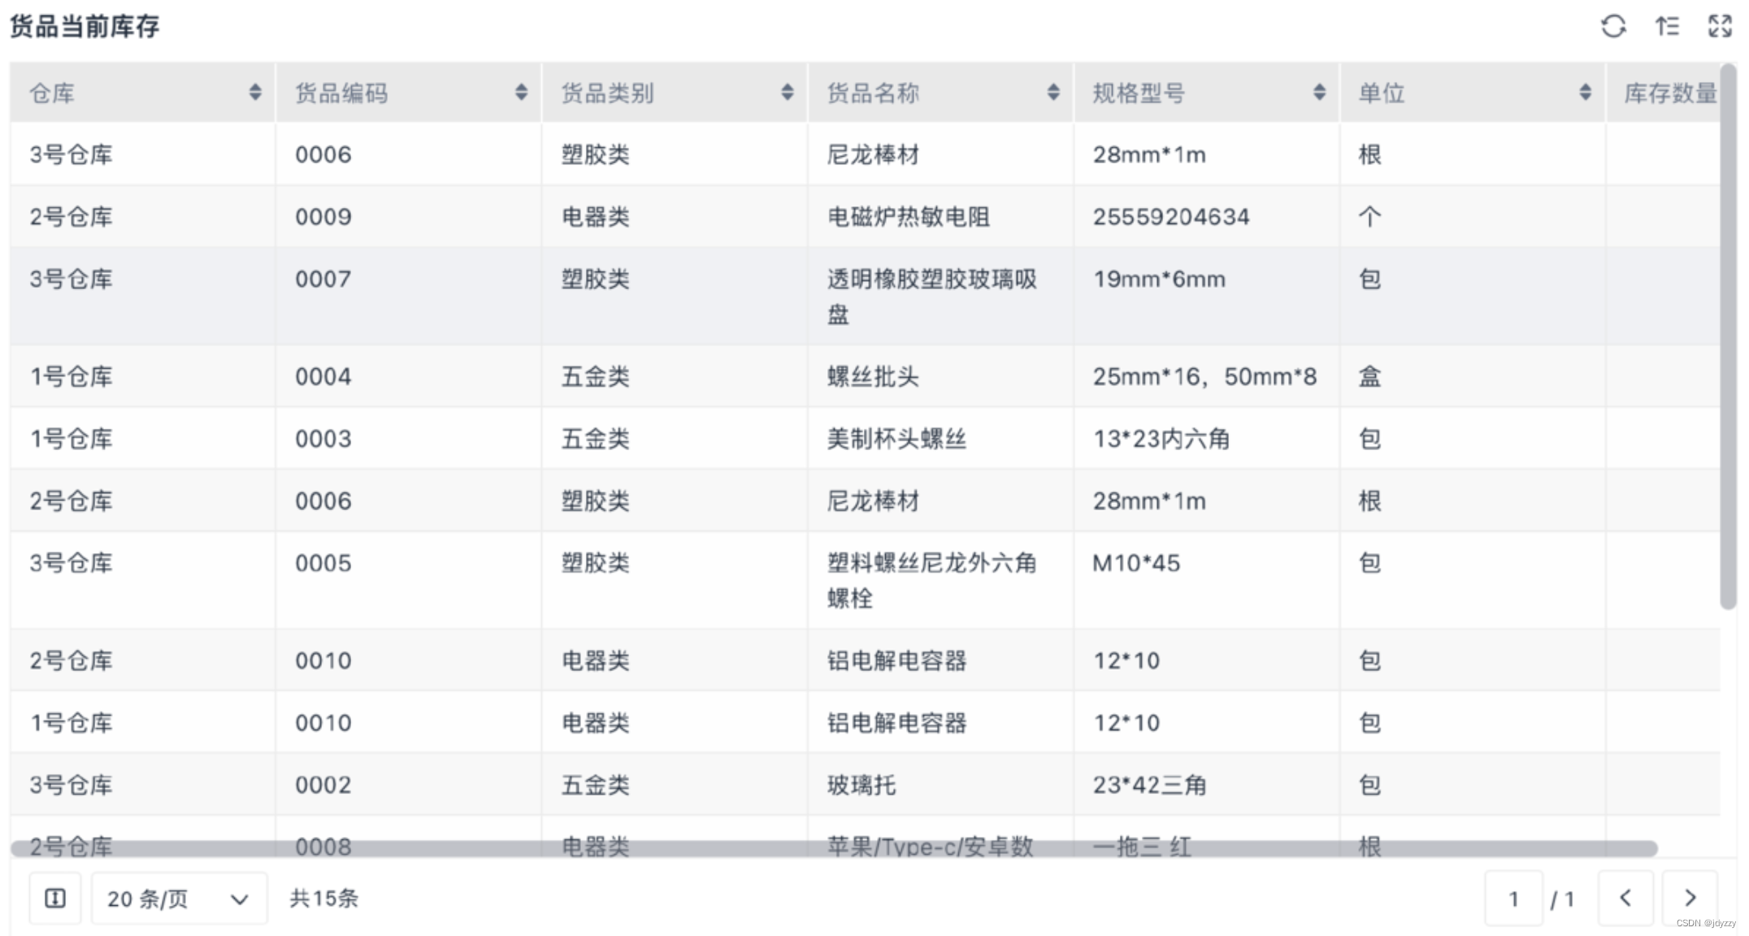Toggle sort order on 货品名称 column
The height and width of the screenshot is (936, 1749).
point(1053,93)
